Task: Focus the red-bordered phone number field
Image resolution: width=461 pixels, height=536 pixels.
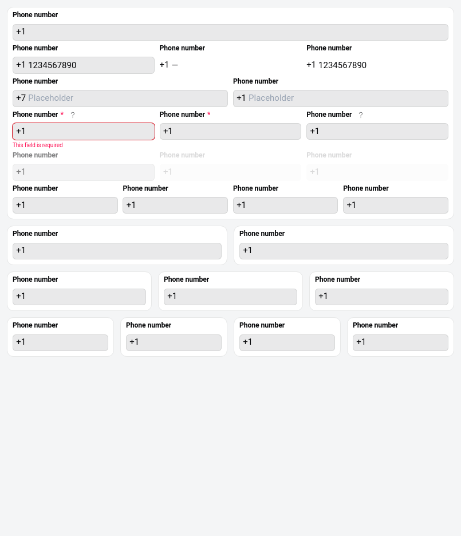Action: [x=84, y=132]
